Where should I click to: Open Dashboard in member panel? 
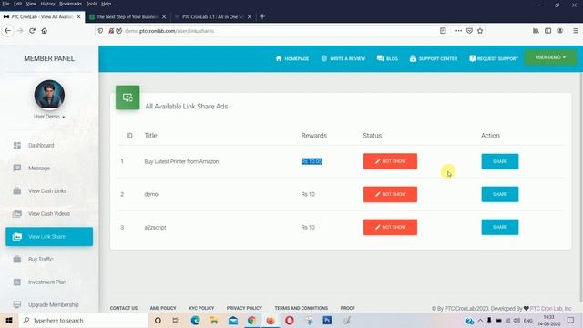(49, 146)
